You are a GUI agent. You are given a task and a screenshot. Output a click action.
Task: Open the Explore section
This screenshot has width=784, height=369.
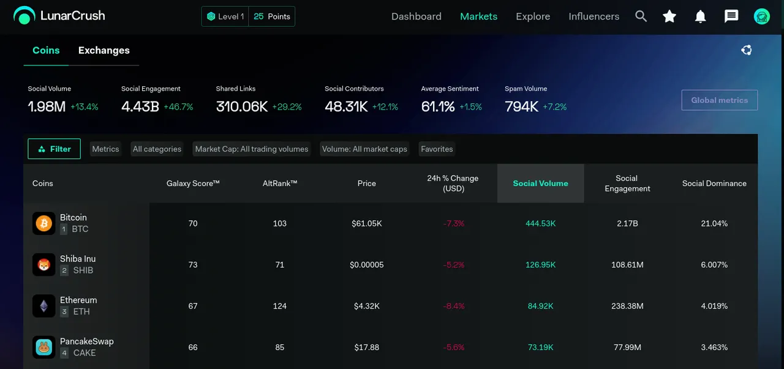(533, 17)
